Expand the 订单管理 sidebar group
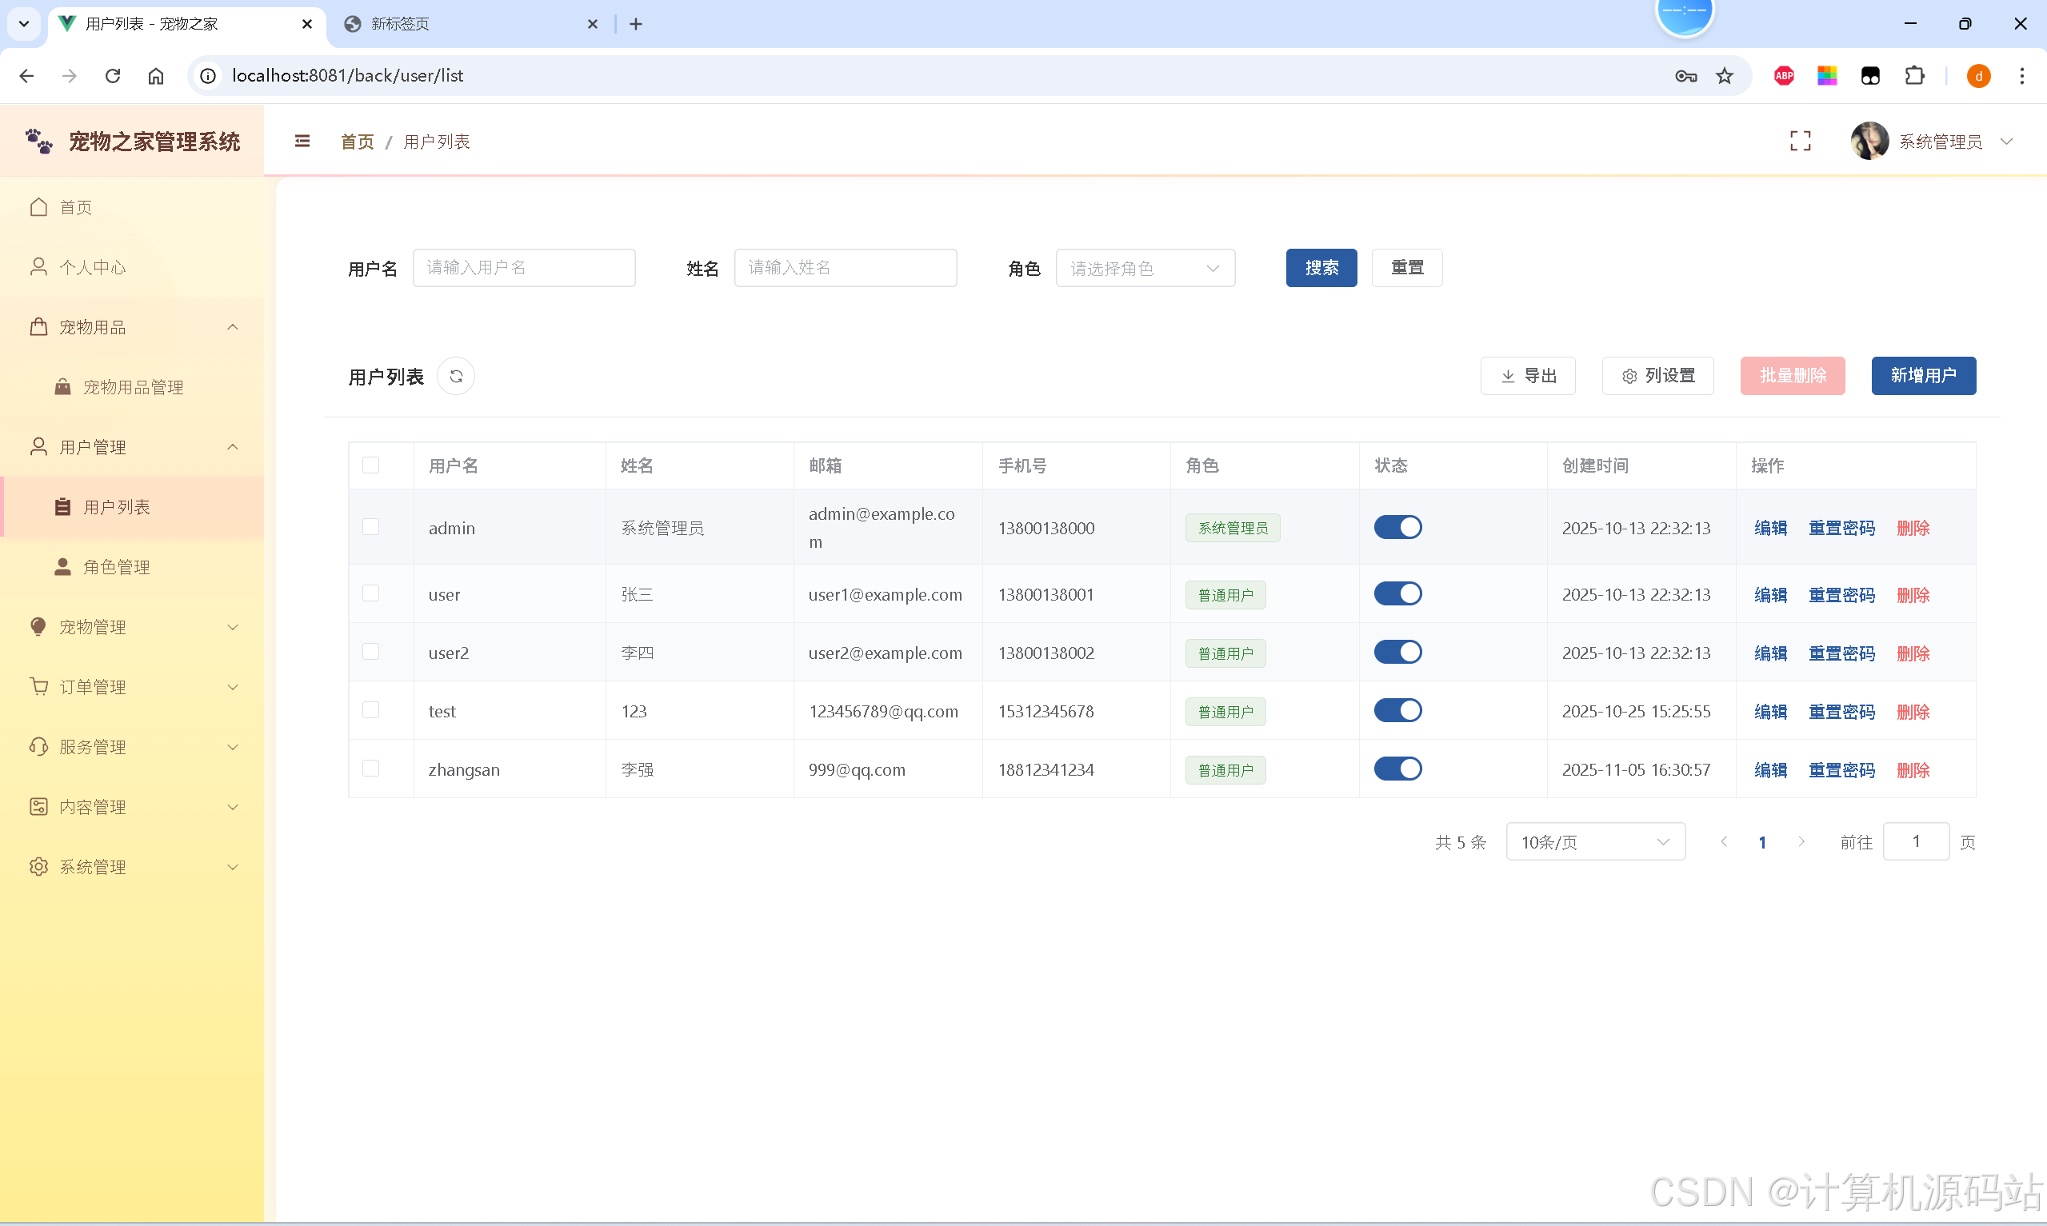Viewport: 2047px width, 1226px height. click(x=132, y=686)
